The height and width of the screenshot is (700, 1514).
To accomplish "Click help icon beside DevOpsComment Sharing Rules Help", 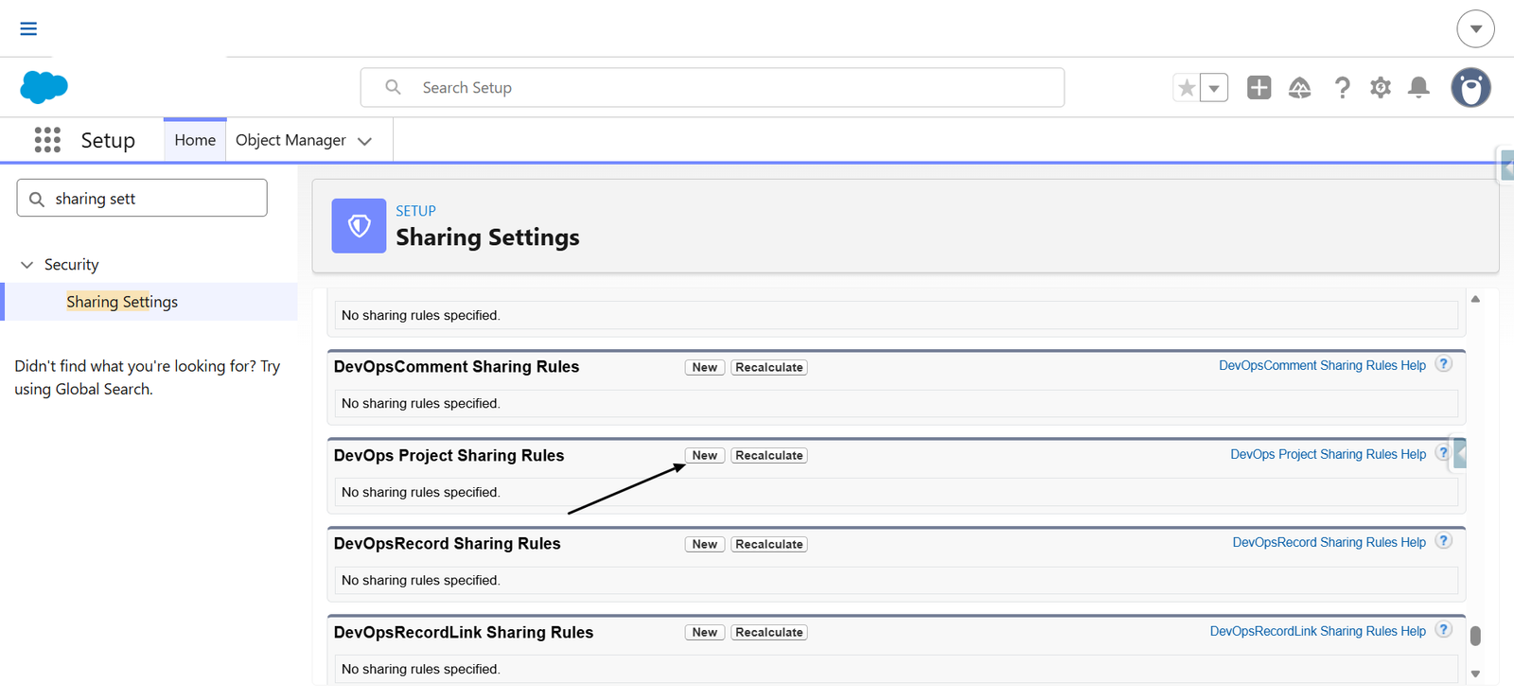I will pos(1443,364).
